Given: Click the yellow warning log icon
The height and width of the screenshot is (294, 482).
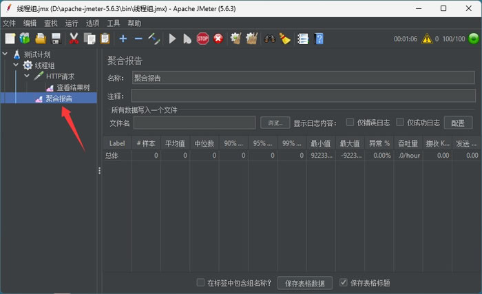Looking at the screenshot, I should pyautogui.click(x=427, y=39).
